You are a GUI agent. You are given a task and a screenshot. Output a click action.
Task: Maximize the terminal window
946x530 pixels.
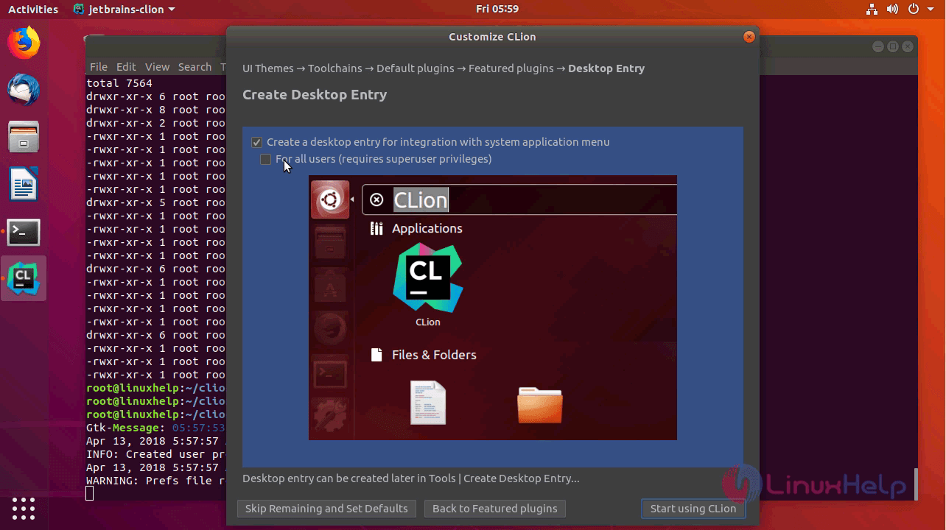[x=892, y=46]
